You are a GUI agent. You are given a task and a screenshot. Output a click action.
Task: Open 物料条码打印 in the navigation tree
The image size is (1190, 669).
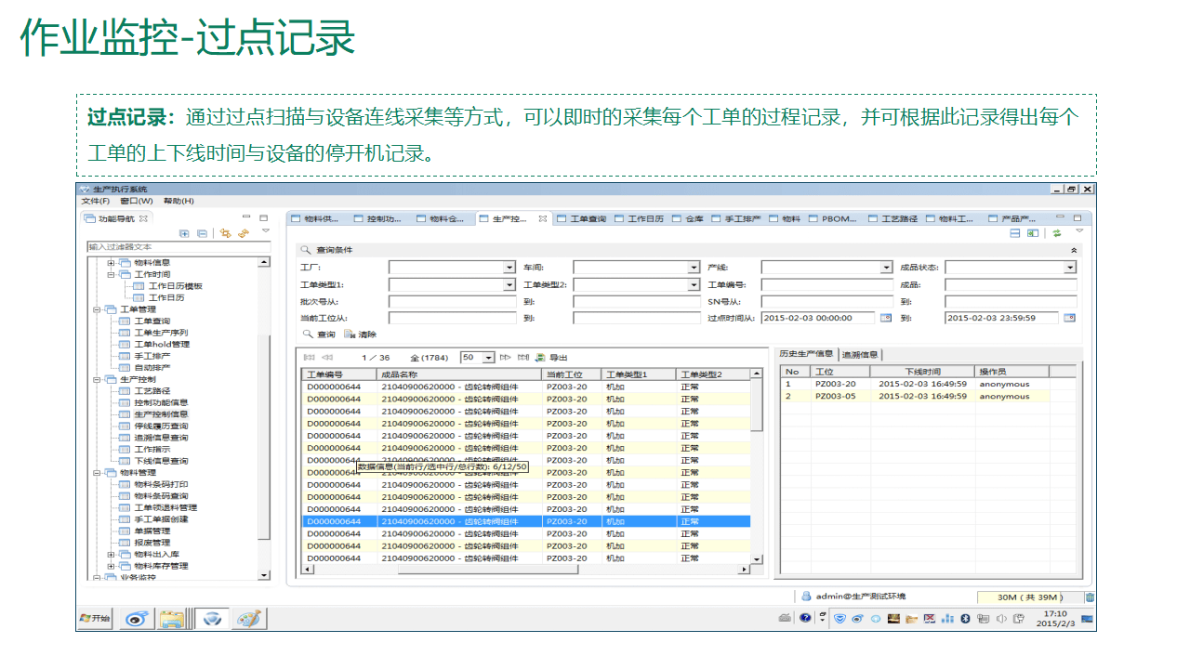point(161,484)
